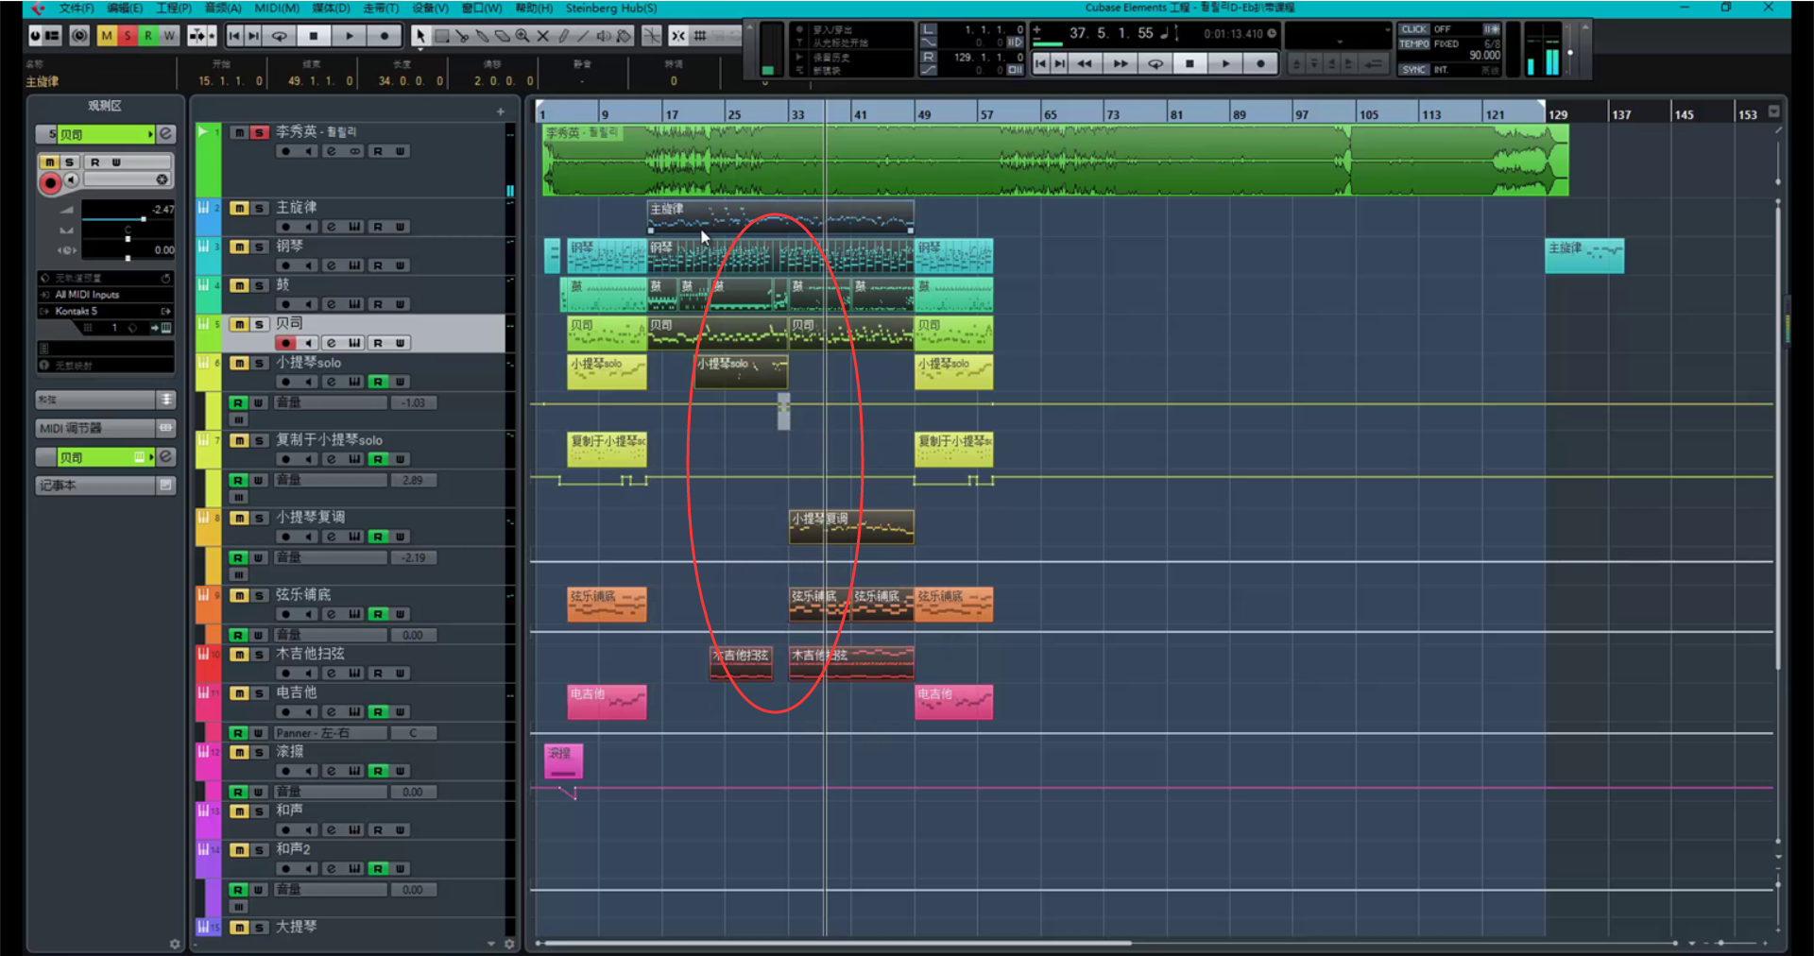The width and height of the screenshot is (1814, 956).
Task: Click the toolbar Stop button
Action: tap(314, 36)
